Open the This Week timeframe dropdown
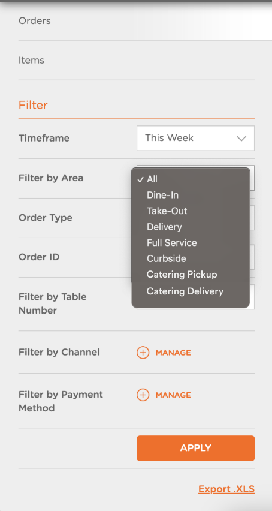 click(195, 138)
